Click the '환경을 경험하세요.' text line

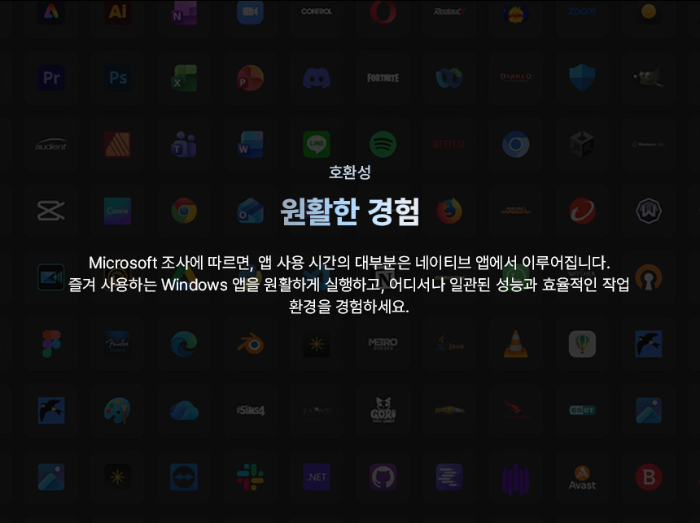[348, 306]
